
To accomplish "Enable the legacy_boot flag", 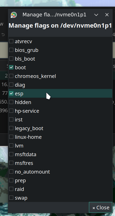I will click(11, 128).
